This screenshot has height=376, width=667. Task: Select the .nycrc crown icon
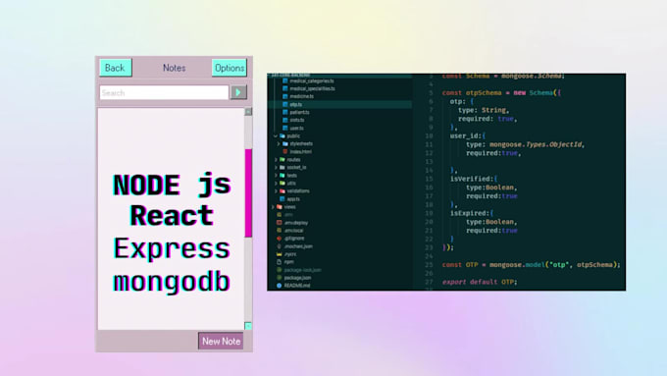coord(279,254)
